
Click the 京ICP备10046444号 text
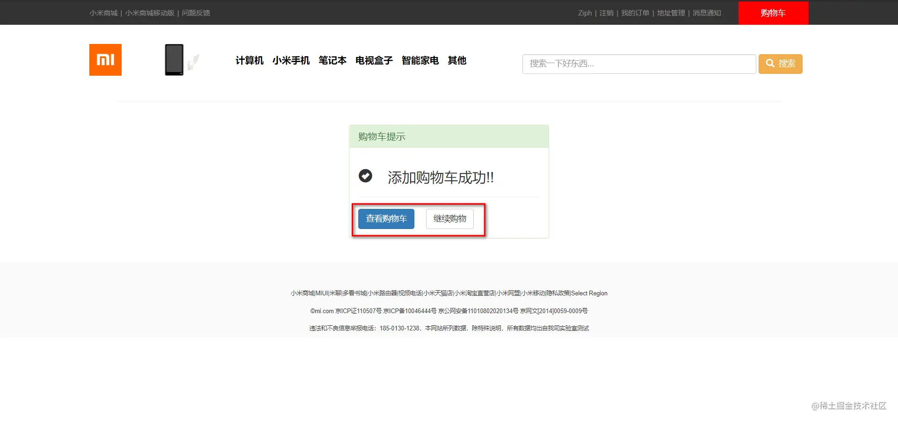point(410,311)
